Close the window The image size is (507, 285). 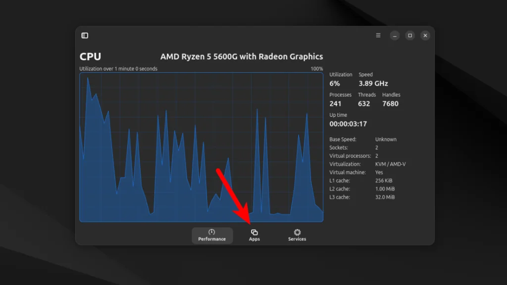pos(425,36)
